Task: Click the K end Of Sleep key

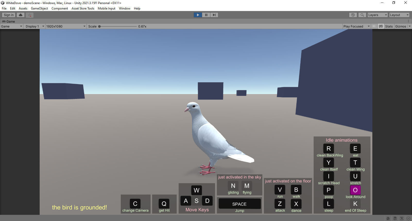Action: pyautogui.click(x=355, y=204)
